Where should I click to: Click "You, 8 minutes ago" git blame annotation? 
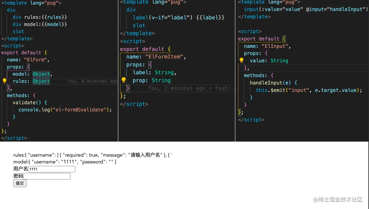point(92,81)
